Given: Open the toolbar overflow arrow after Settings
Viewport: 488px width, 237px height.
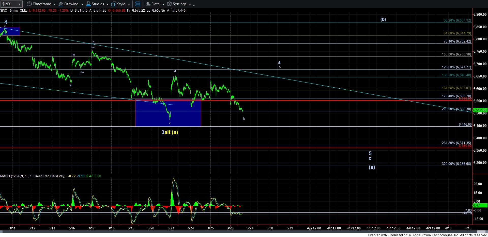Looking at the screenshot, I should click(x=194, y=5).
